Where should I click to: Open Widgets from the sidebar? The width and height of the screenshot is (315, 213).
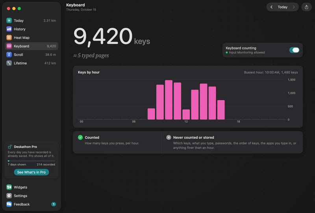(31, 187)
